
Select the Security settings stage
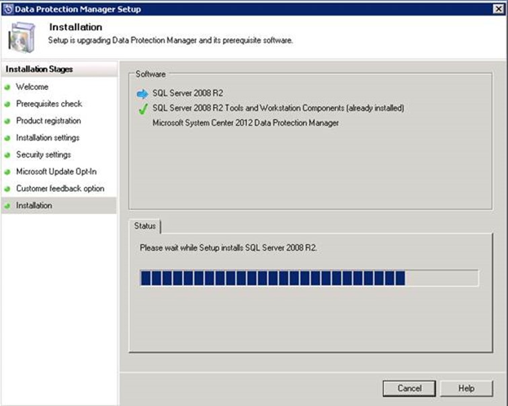click(44, 154)
